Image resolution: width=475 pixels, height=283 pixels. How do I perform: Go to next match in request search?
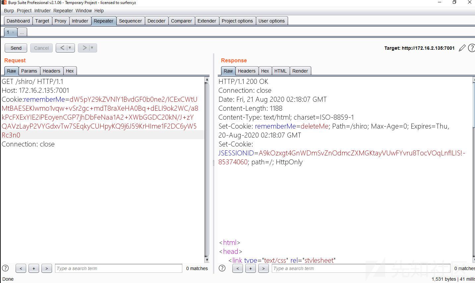point(47,268)
